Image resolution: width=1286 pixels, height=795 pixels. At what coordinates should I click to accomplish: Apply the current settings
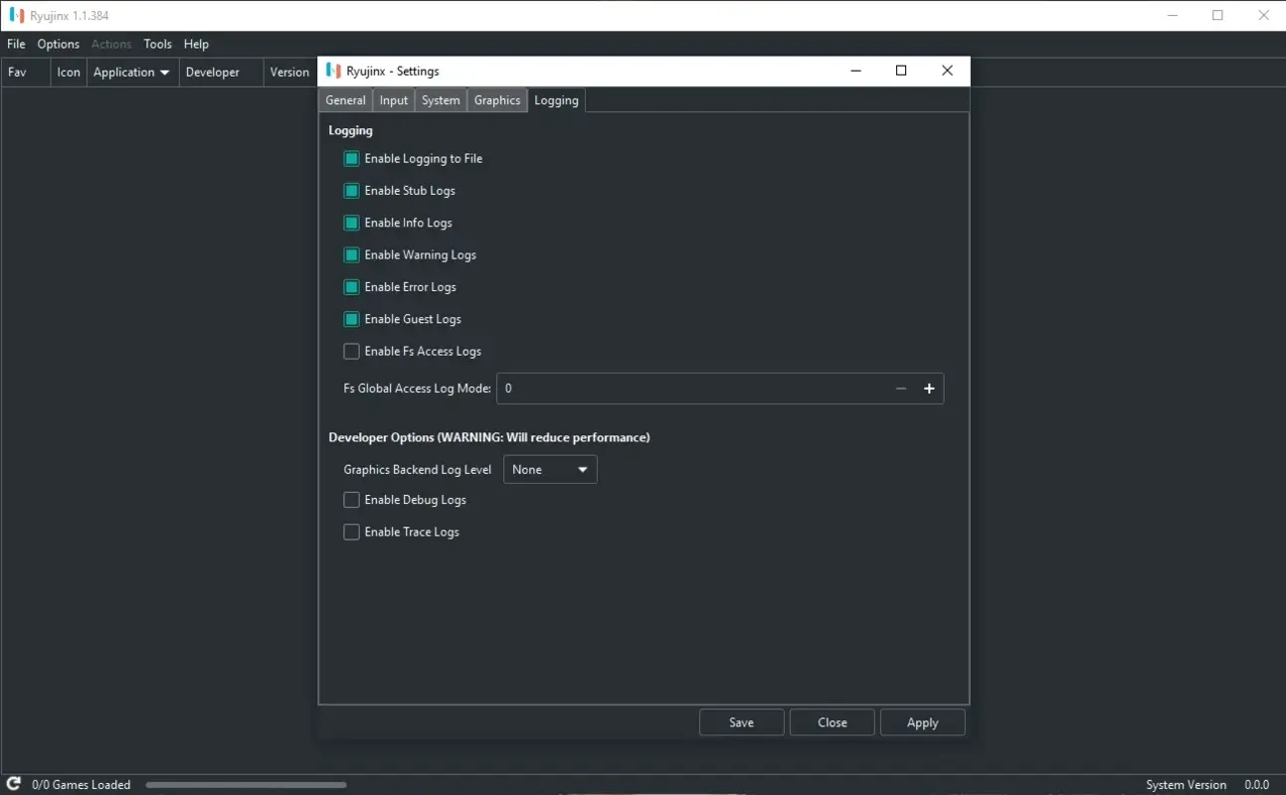point(921,721)
